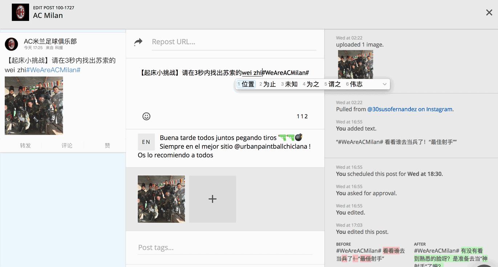Open the @30susofernandez on Instagram link
The width and height of the screenshot is (498, 267).
(x=410, y=109)
